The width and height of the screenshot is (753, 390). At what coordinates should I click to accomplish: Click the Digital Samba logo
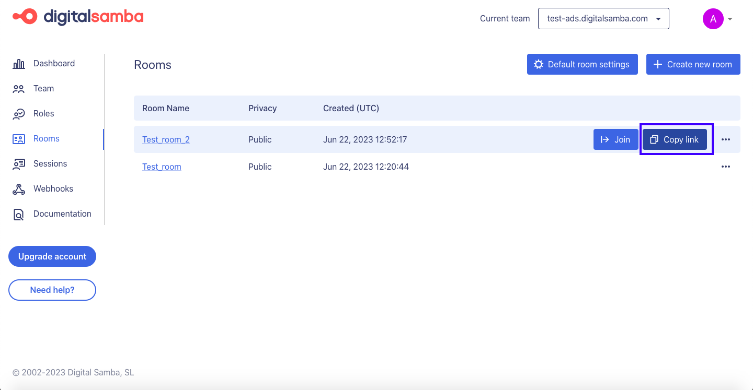click(x=77, y=16)
